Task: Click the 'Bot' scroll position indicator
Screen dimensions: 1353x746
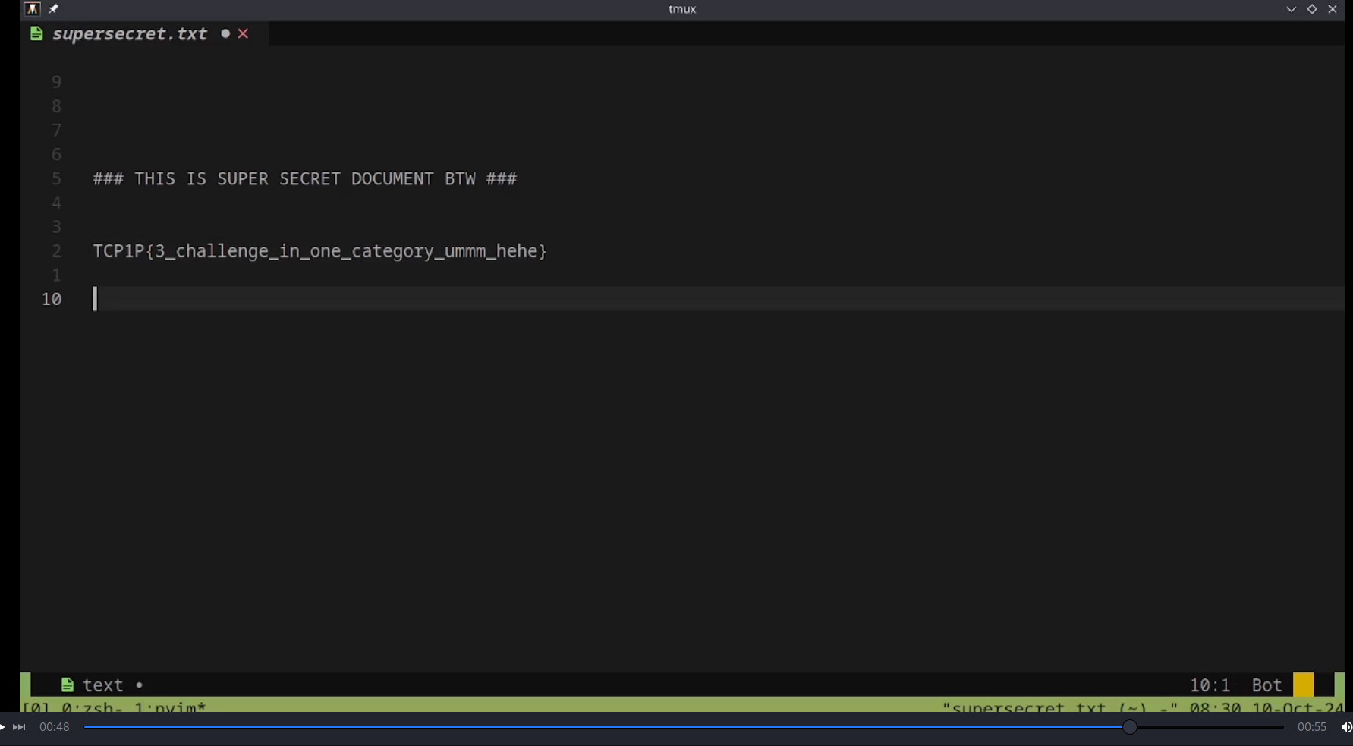Action: click(x=1266, y=685)
